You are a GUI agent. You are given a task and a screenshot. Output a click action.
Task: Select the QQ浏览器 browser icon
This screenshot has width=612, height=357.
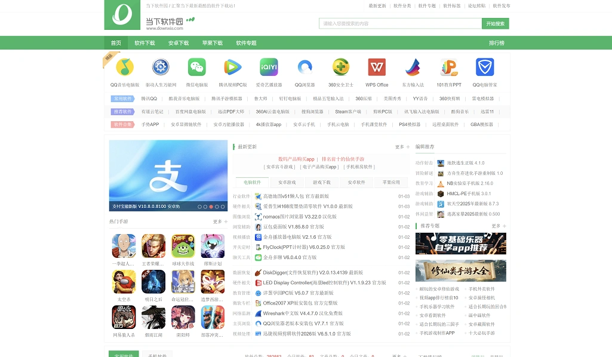(x=305, y=67)
